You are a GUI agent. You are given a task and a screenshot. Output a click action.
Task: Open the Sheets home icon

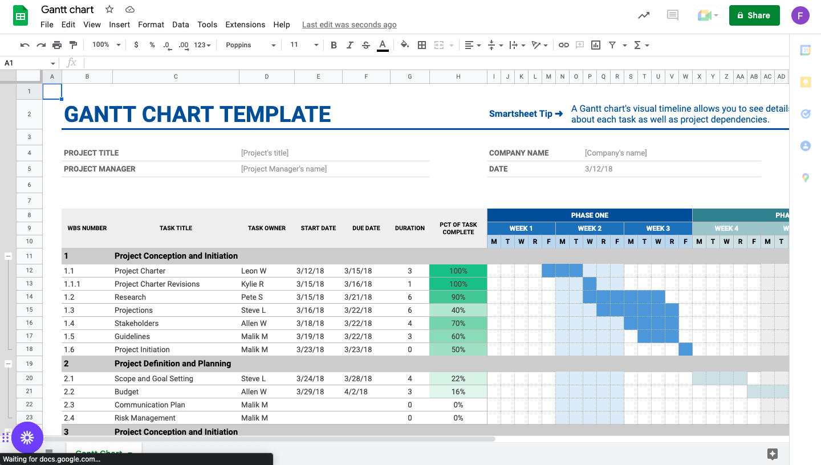(21, 15)
